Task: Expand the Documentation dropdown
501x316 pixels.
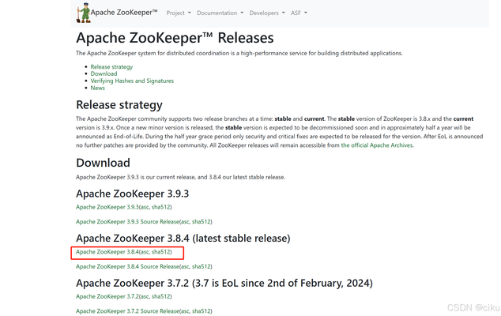Action: point(219,13)
